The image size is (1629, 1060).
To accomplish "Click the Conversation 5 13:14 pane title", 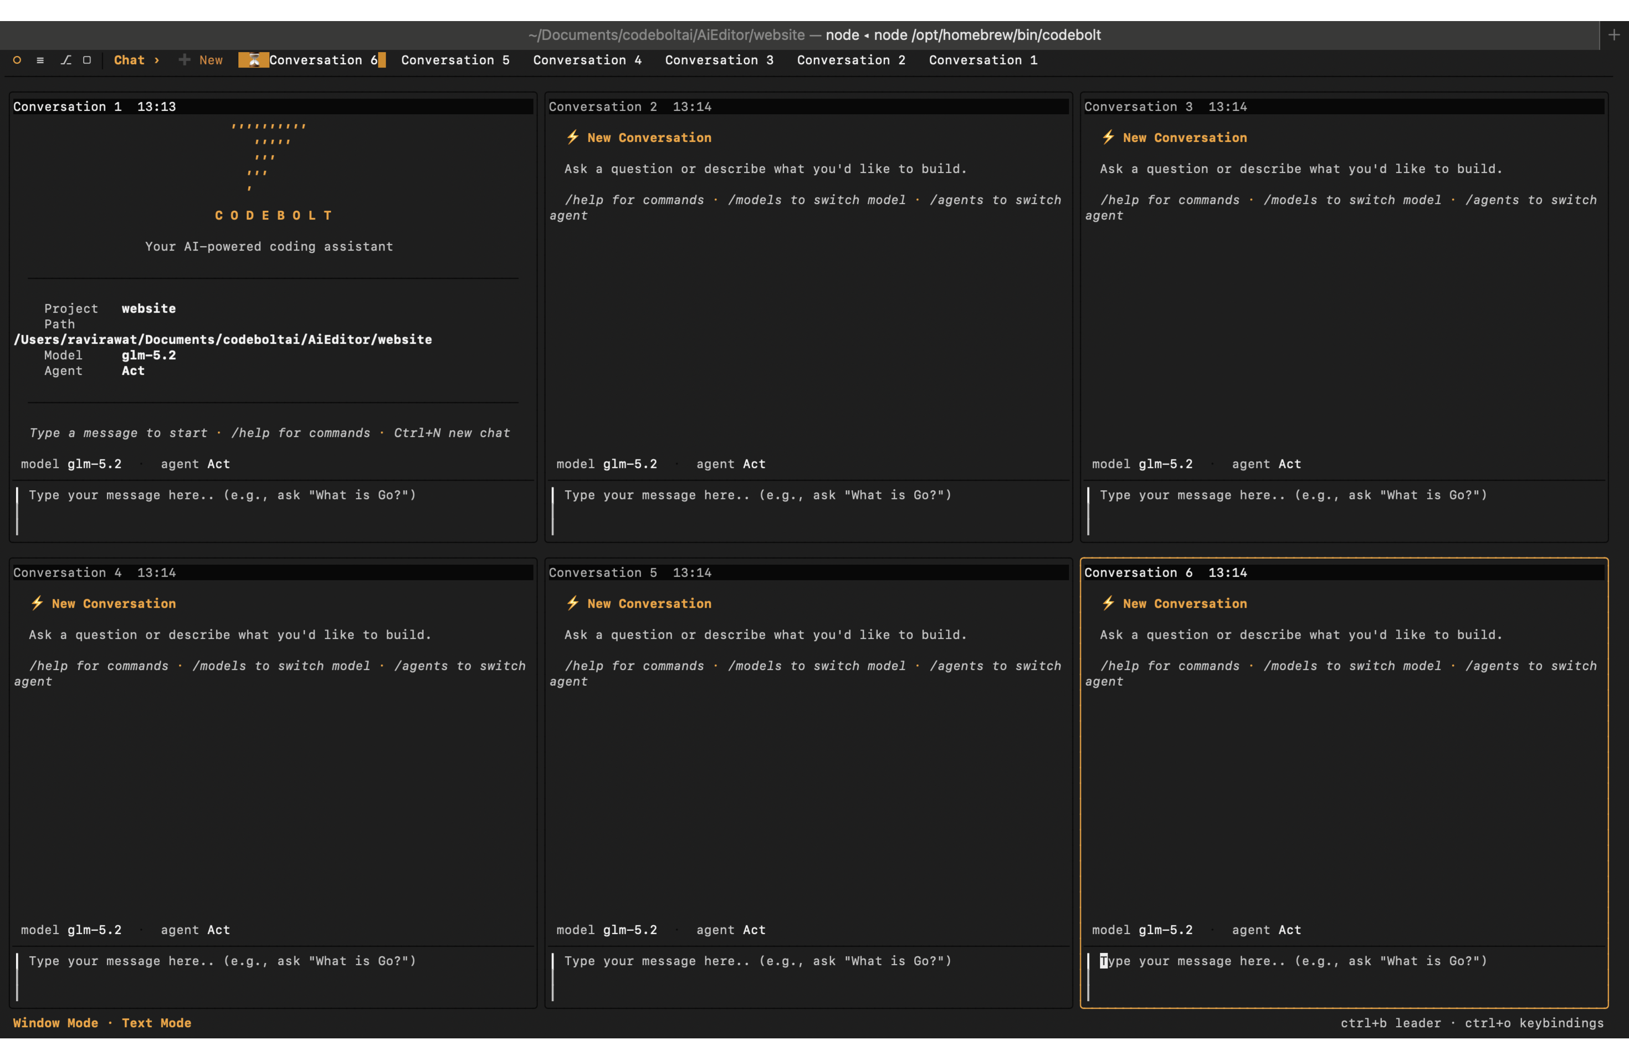I will pos(629,573).
